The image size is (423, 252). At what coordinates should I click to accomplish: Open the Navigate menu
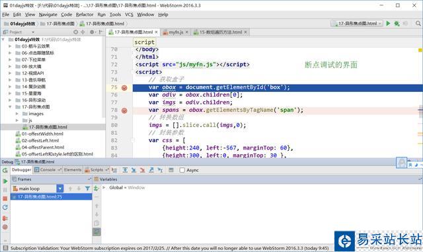(x=48, y=15)
